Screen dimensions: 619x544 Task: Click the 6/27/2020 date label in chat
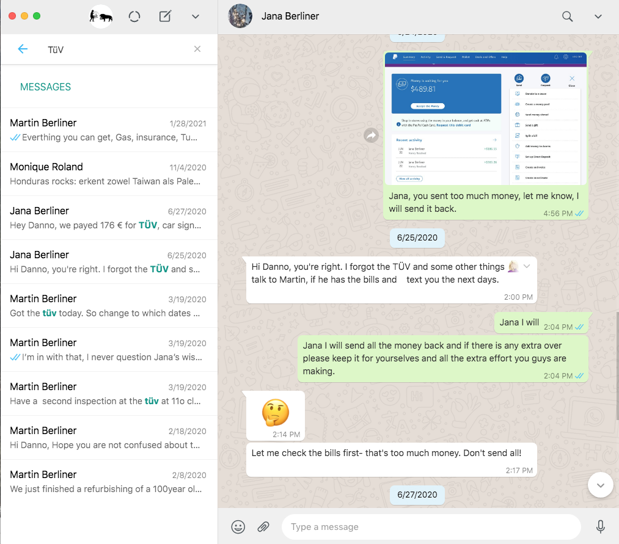[x=417, y=495]
